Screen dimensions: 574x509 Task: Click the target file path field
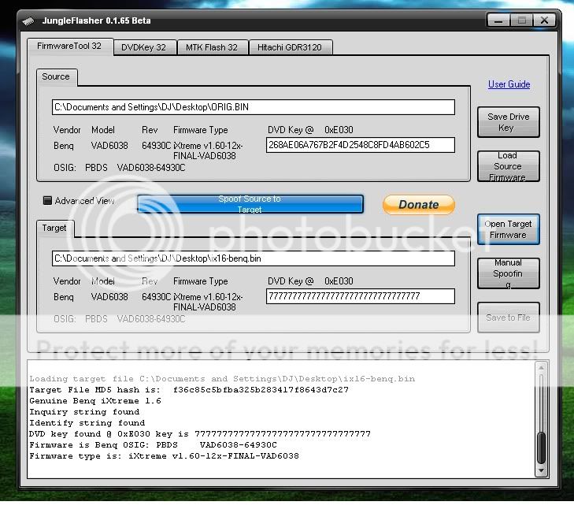253,258
